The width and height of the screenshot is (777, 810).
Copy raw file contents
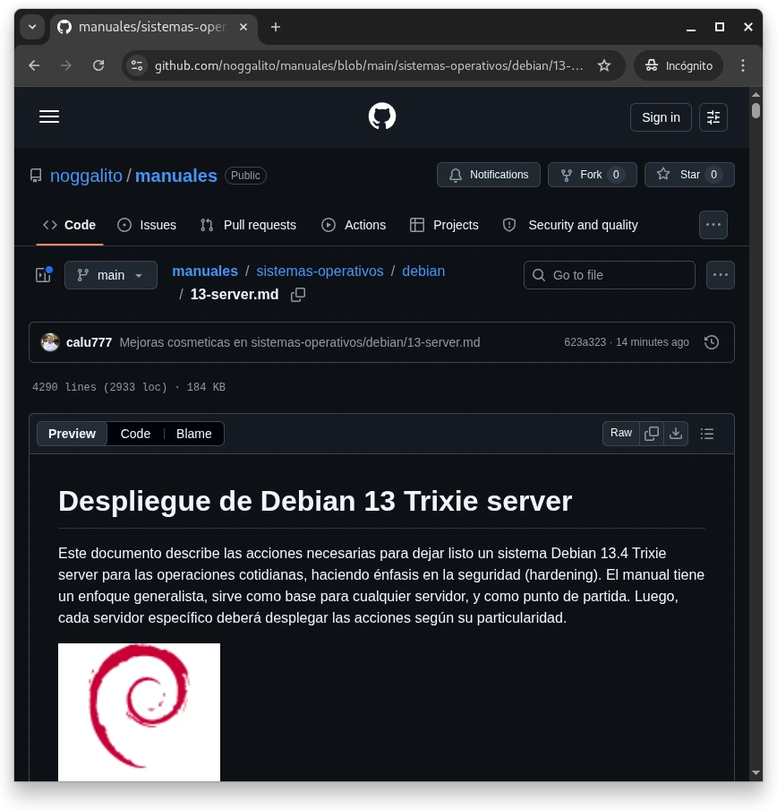[x=651, y=433]
